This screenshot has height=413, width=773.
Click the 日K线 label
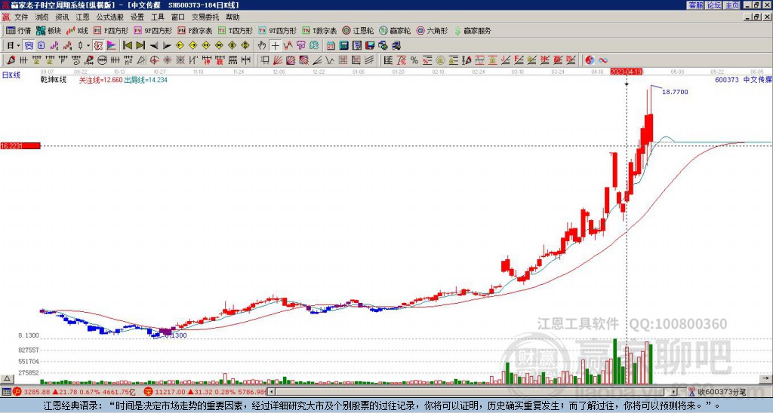tap(11, 75)
